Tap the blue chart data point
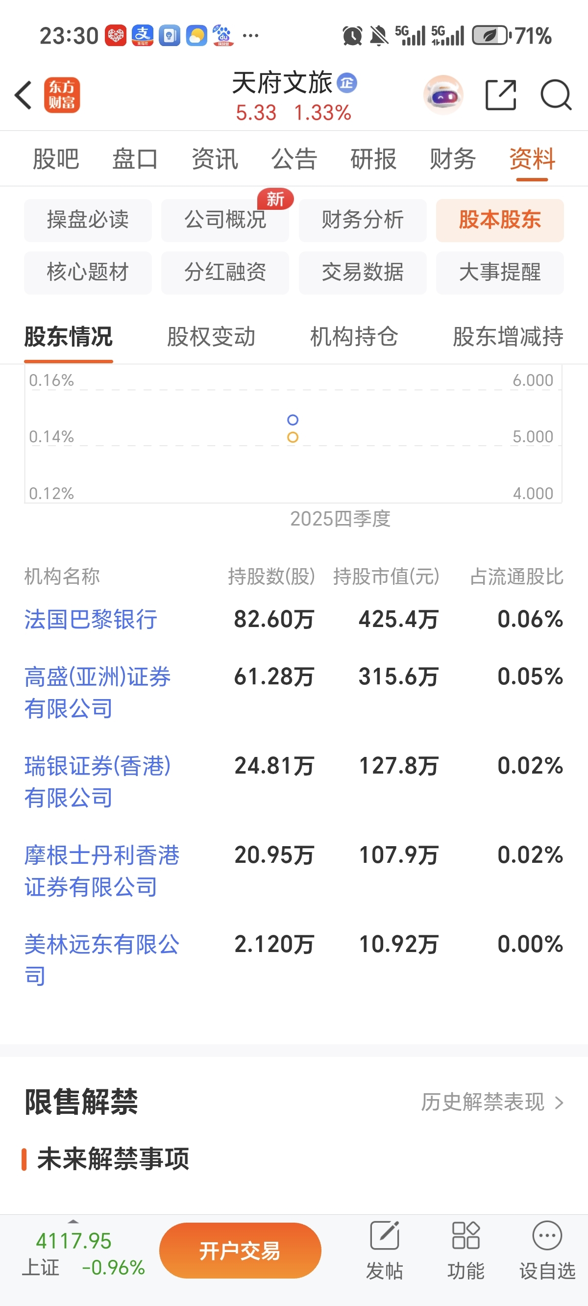 (x=293, y=420)
